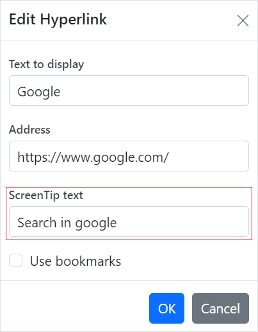Click blank space after the Google display text
Viewport: 258px width, 332px height.
coord(154,91)
